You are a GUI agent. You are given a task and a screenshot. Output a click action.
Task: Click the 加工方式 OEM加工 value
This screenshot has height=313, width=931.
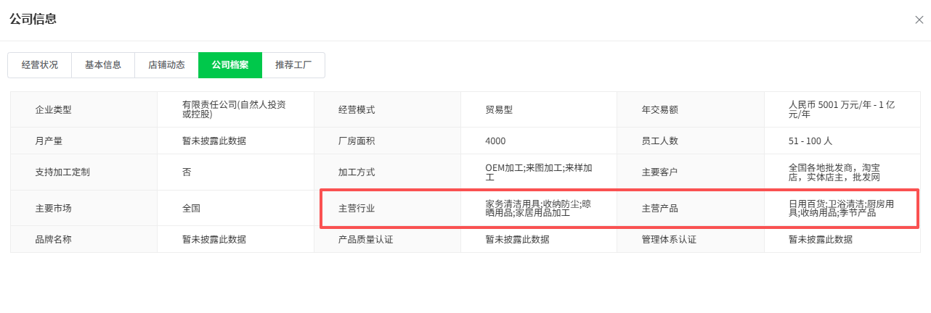pos(539,172)
